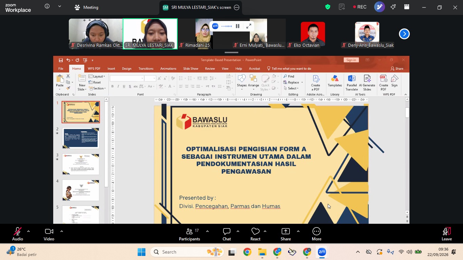This screenshot has width=463, height=260.
Task: Open the Zoom More options menu
Action: pyautogui.click(x=317, y=234)
